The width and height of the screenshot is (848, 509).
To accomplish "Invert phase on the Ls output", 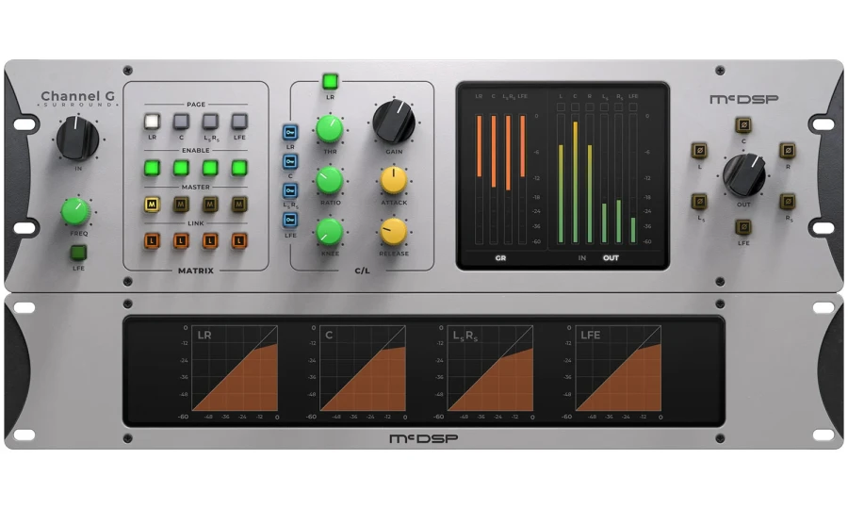I will pos(699,202).
